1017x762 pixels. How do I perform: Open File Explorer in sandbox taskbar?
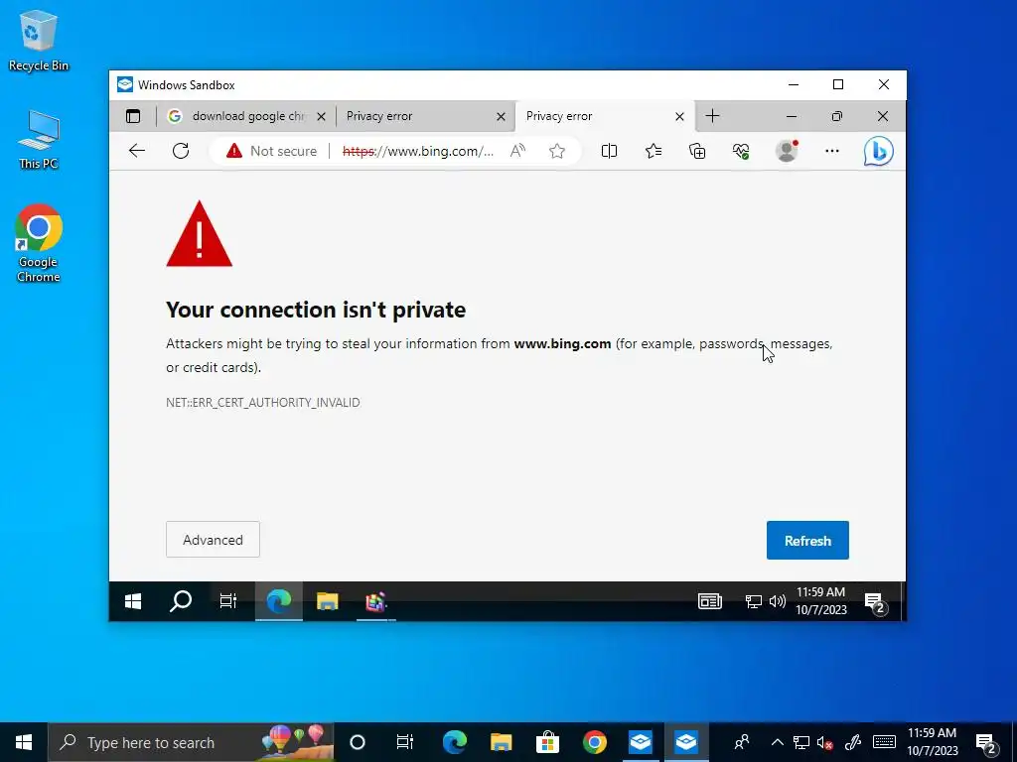[328, 602]
